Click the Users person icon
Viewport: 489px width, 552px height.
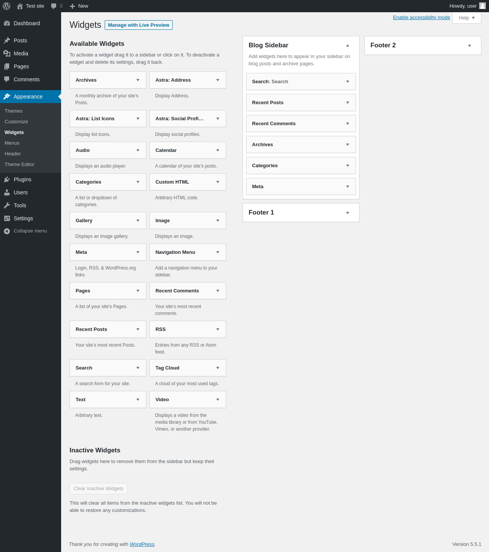pos(7,192)
